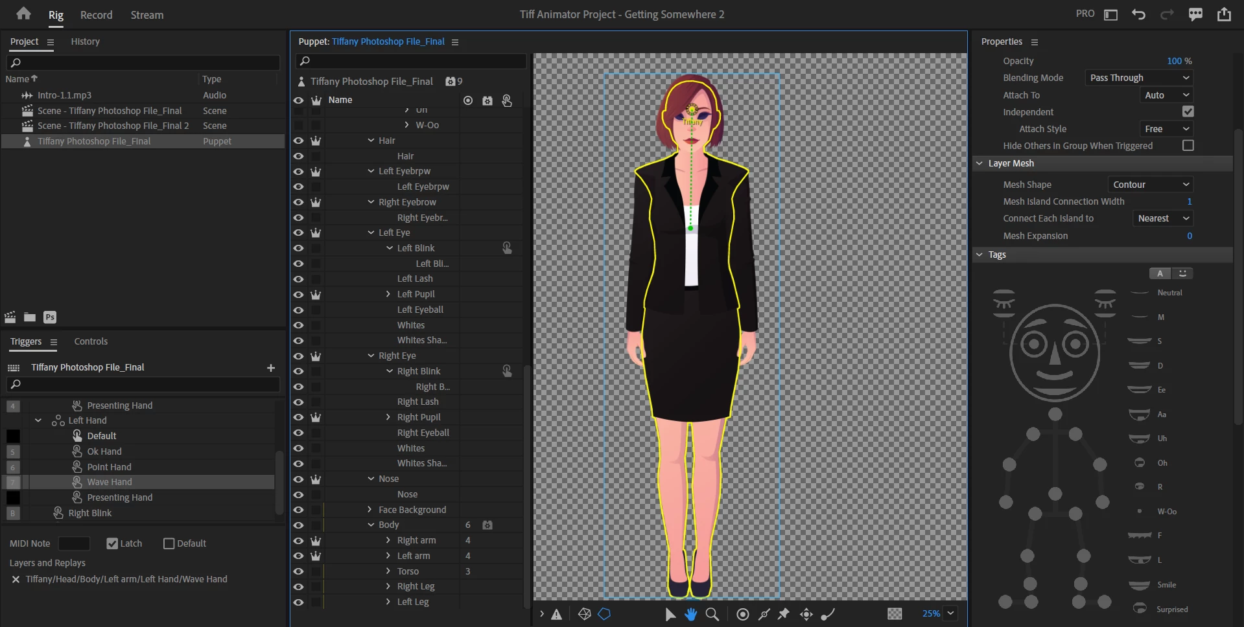Select the Hand tool in bottom toolbar
Viewport: 1244px width, 627px height.
point(690,614)
